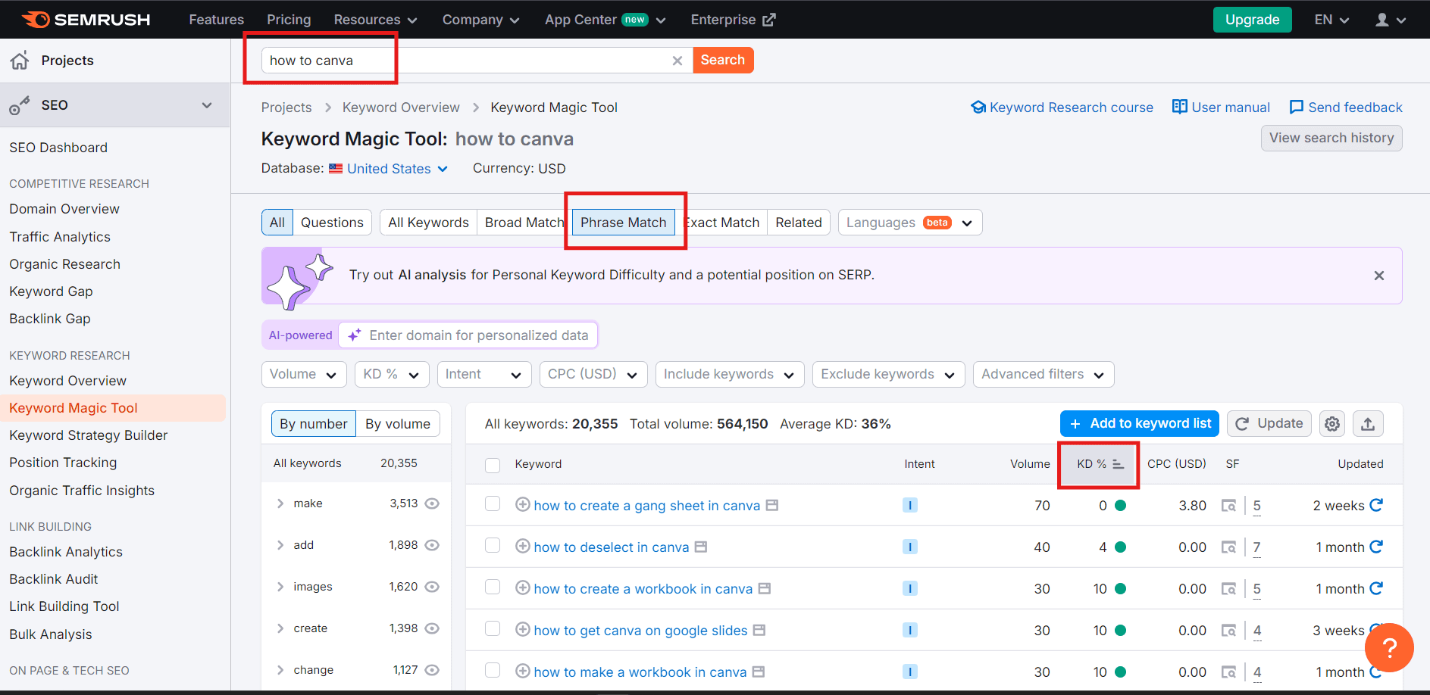Check the 'how to create a workbook in canva' row
The image size is (1430, 695).
click(493, 587)
